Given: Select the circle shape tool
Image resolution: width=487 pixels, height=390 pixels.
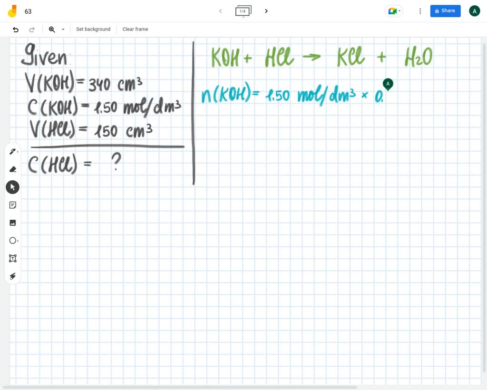Looking at the screenshot, I should pyautogui.click(x=11, y=240).
